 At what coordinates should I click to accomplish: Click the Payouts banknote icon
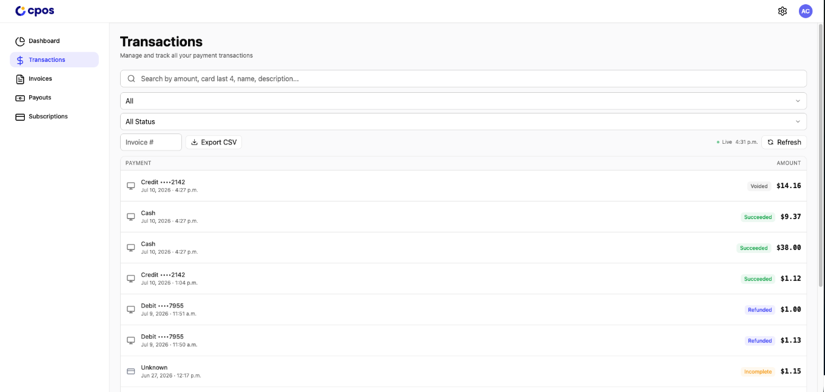[x=20, y=98]
